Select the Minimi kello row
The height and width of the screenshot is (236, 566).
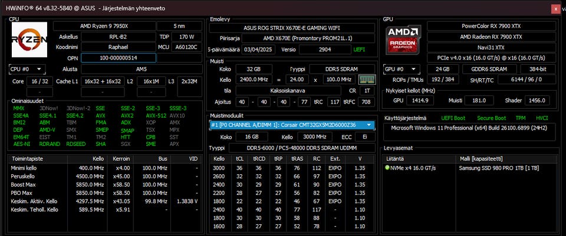tap(105, 168)
